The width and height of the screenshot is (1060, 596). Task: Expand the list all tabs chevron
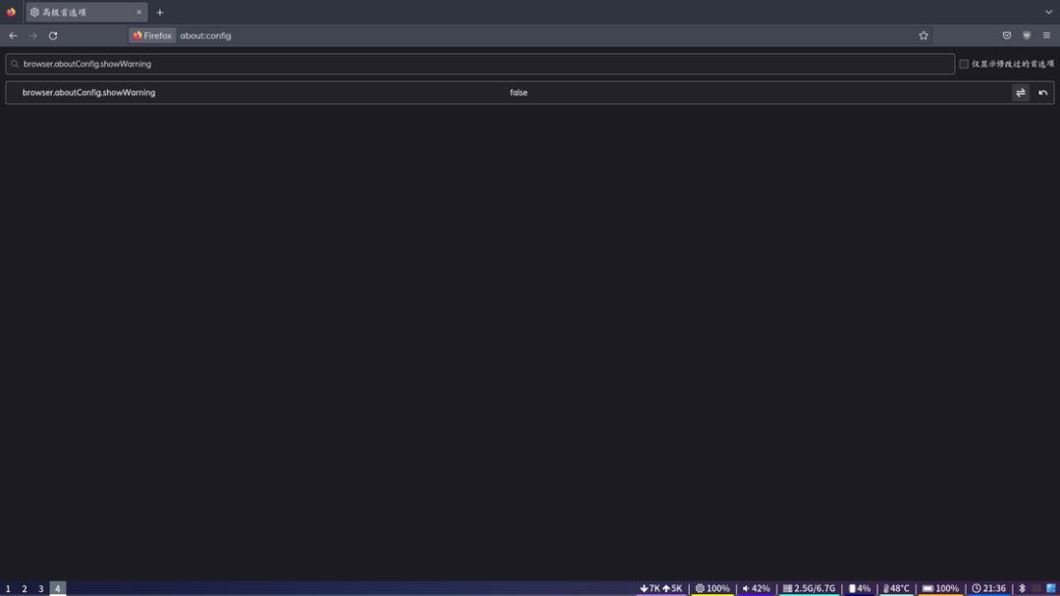pyautogui.click(x=1048, y=12)
